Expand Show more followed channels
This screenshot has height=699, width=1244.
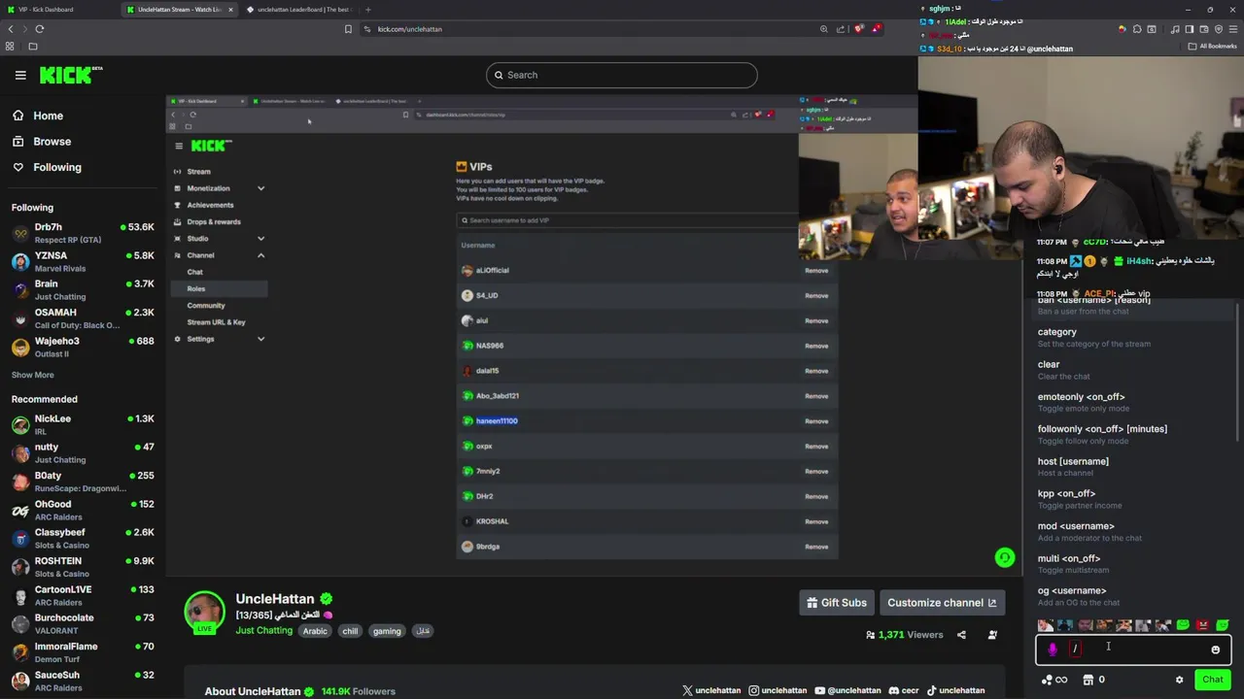[33, 375]
